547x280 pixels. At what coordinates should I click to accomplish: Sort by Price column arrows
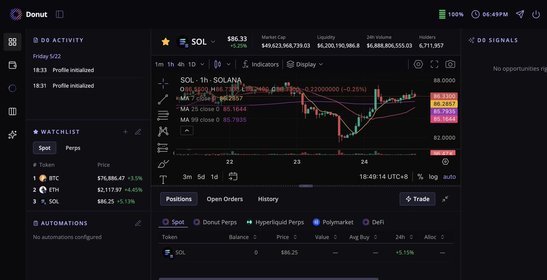(294, 237)
